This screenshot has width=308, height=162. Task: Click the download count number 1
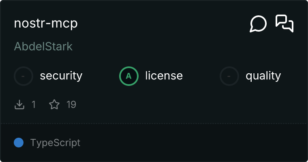34,105
